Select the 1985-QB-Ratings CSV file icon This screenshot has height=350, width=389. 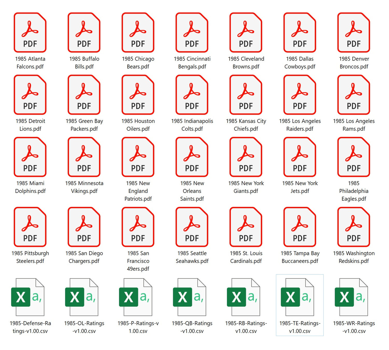click(x=190, y=297)
